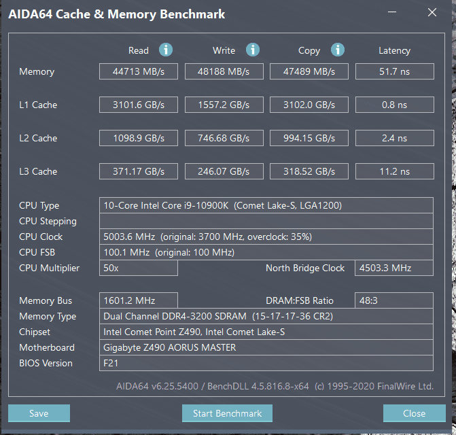Viewport: 456px width, 435px height.
Task: Select Memory read value 44713 MB/s
Action: point(139,71)
